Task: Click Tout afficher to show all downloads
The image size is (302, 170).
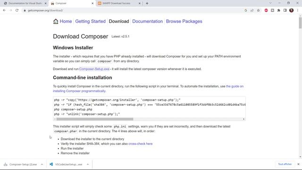Action: (285, 164)
